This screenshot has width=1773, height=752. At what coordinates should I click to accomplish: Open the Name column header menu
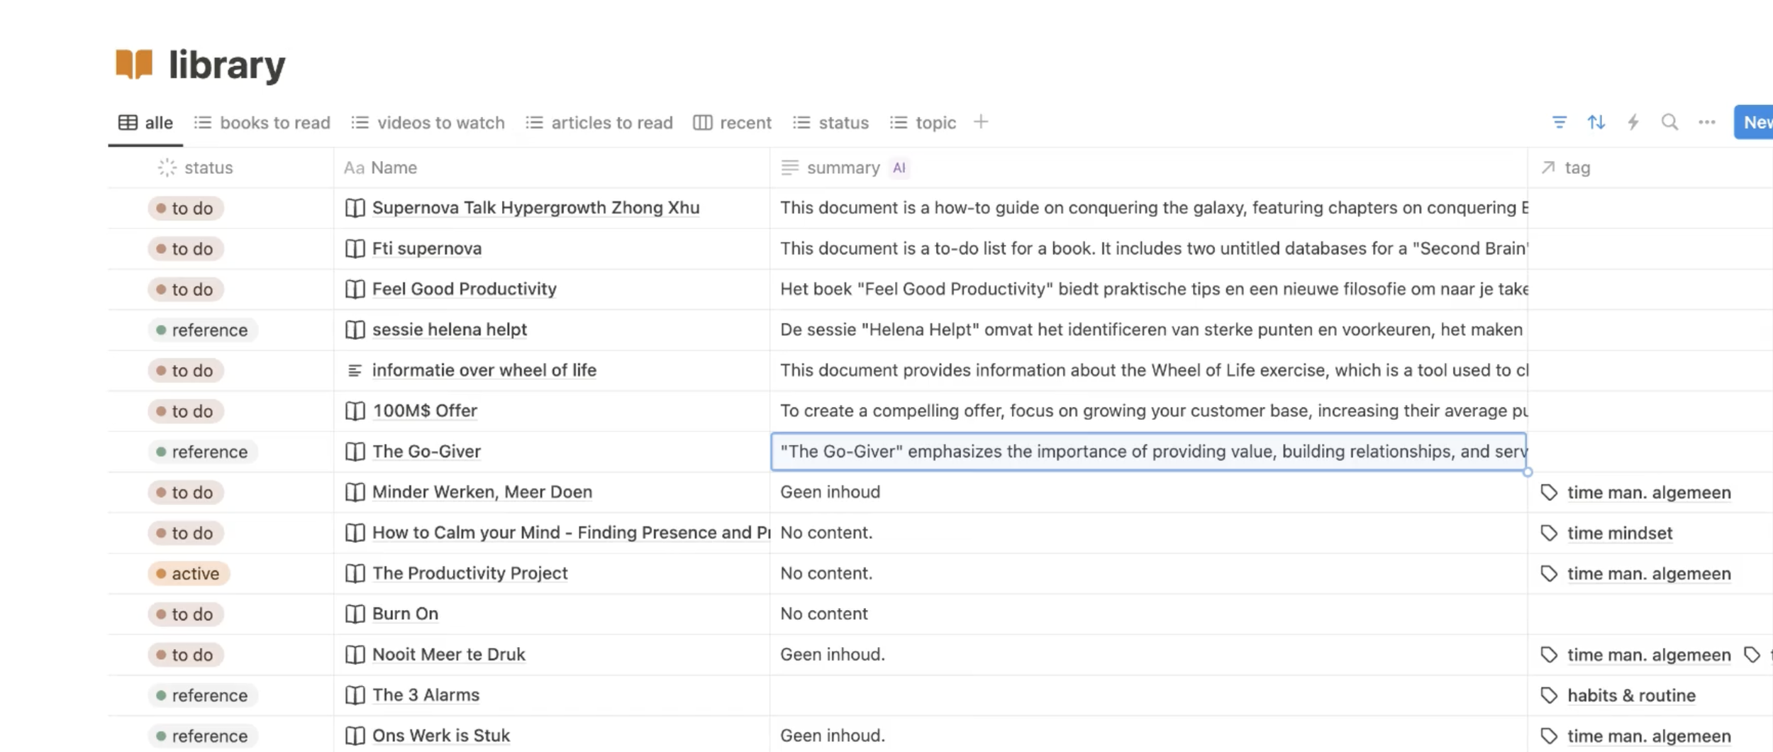tap(552, 168)
